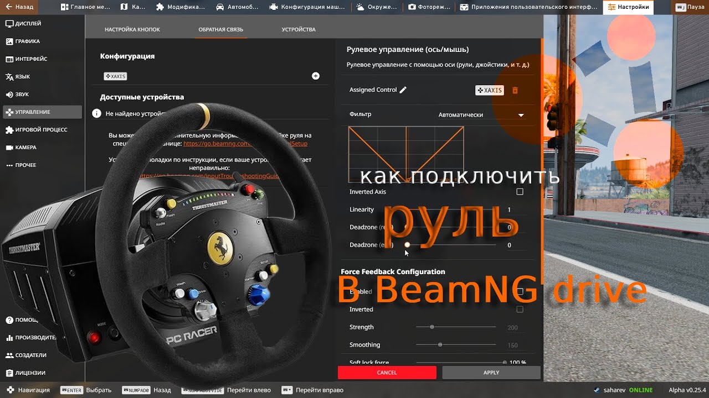Click the document icon beside Лицензии

click(x=9, y=373)
